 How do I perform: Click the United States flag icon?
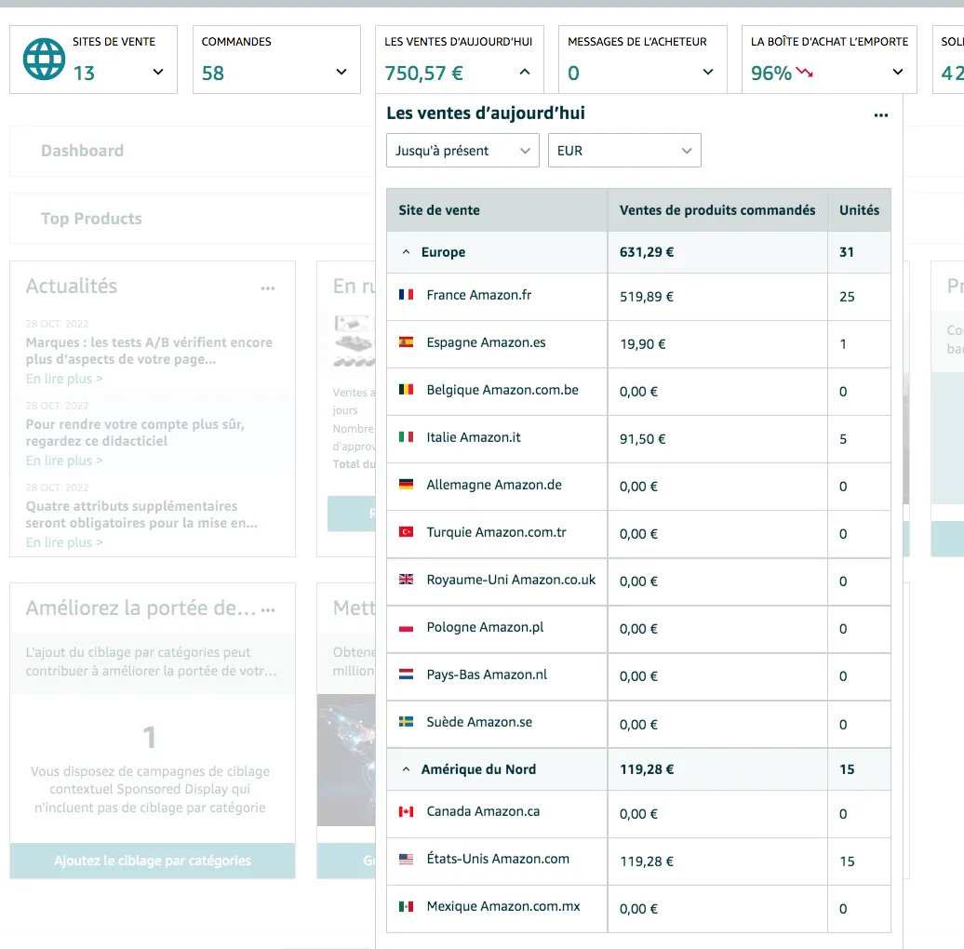pyautogui.click(x=406, y=859)
